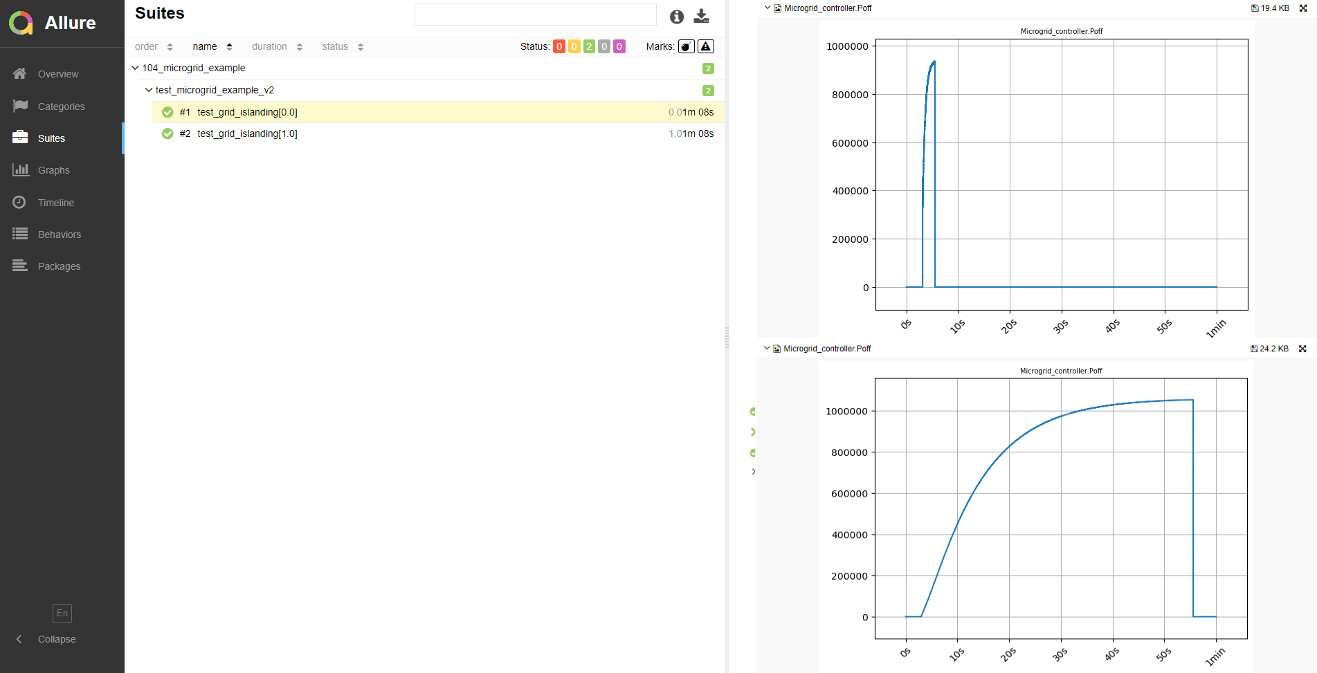Collapse the first Microgrid_controller.Poff attachment

(x=767, y=8)
